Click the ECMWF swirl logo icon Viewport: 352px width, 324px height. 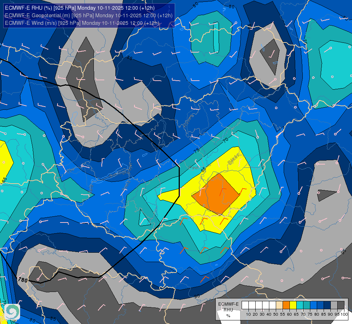(x=12, y=312)
